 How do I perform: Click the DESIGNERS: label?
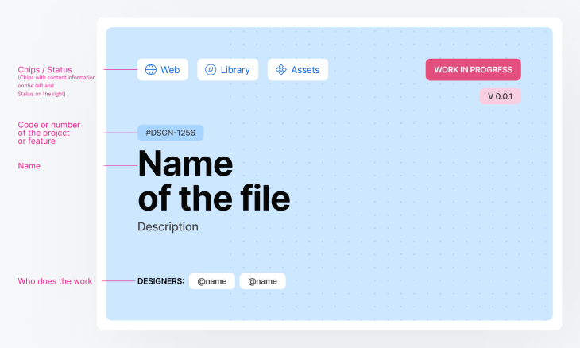(160, 281)
